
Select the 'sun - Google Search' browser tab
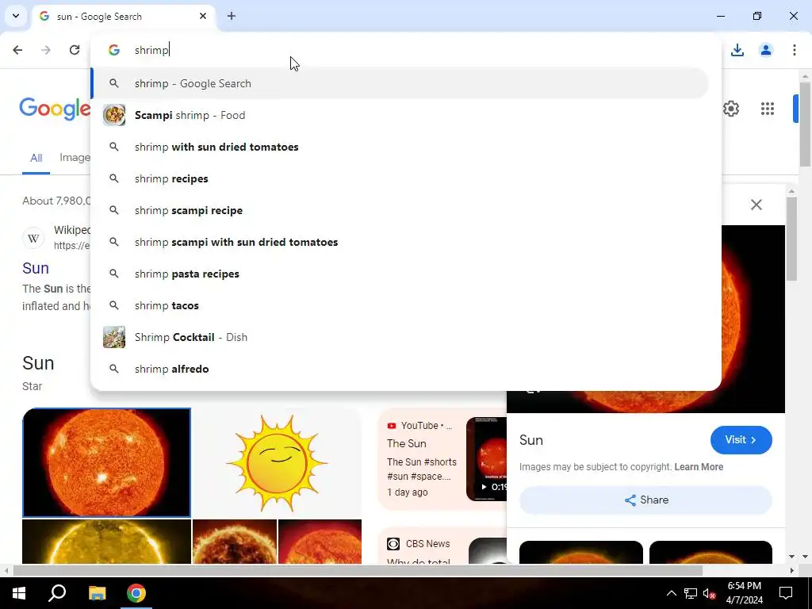point(124,16)
